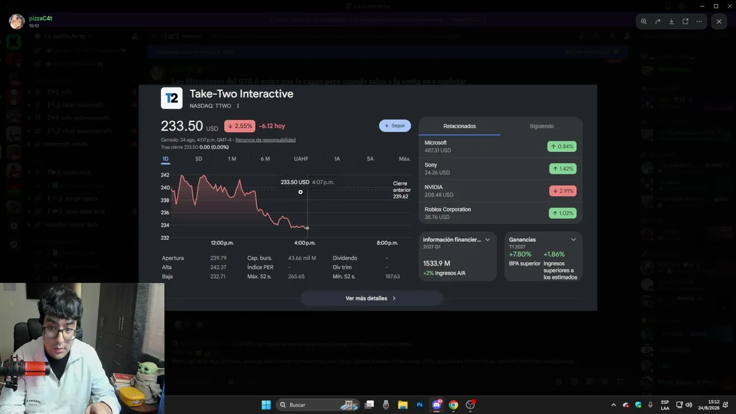Click the Ver más detalles button
This screenshot has height=414, width=736.
371,298
